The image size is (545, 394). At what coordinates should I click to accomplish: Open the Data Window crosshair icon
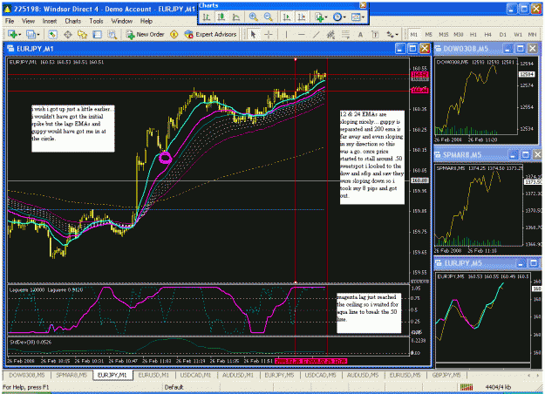pyautogui.click(x=68, y=34)
